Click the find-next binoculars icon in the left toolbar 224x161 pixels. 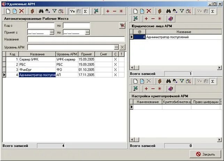click(x=48, y=11)
